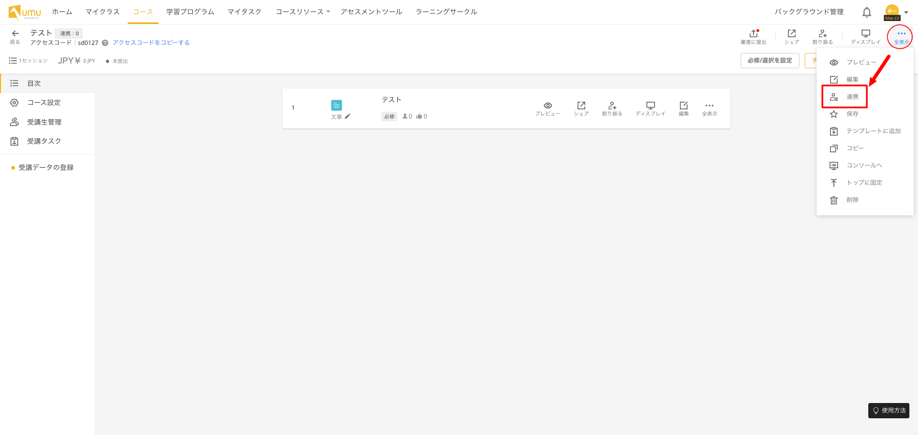The height and width of the screenshot is (435, 918).
Task: Click the JPY price label
Action: (76, 61)
